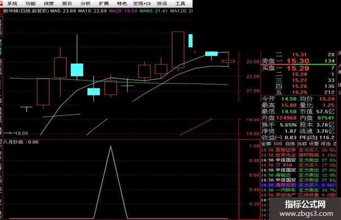Click the sell-one price 15.30
This screenshot has width=341, height=220.
tap(298, 61)
